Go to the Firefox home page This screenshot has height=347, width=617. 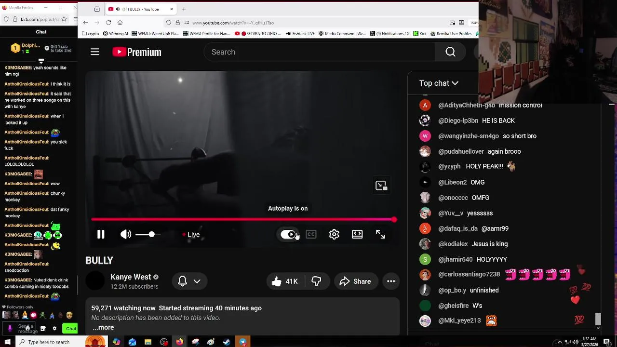coord(120,23)
